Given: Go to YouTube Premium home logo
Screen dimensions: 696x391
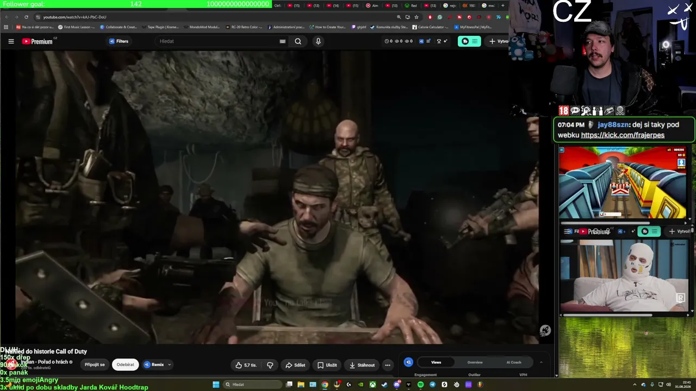Looking at the screenshot, I should (38, 41).
